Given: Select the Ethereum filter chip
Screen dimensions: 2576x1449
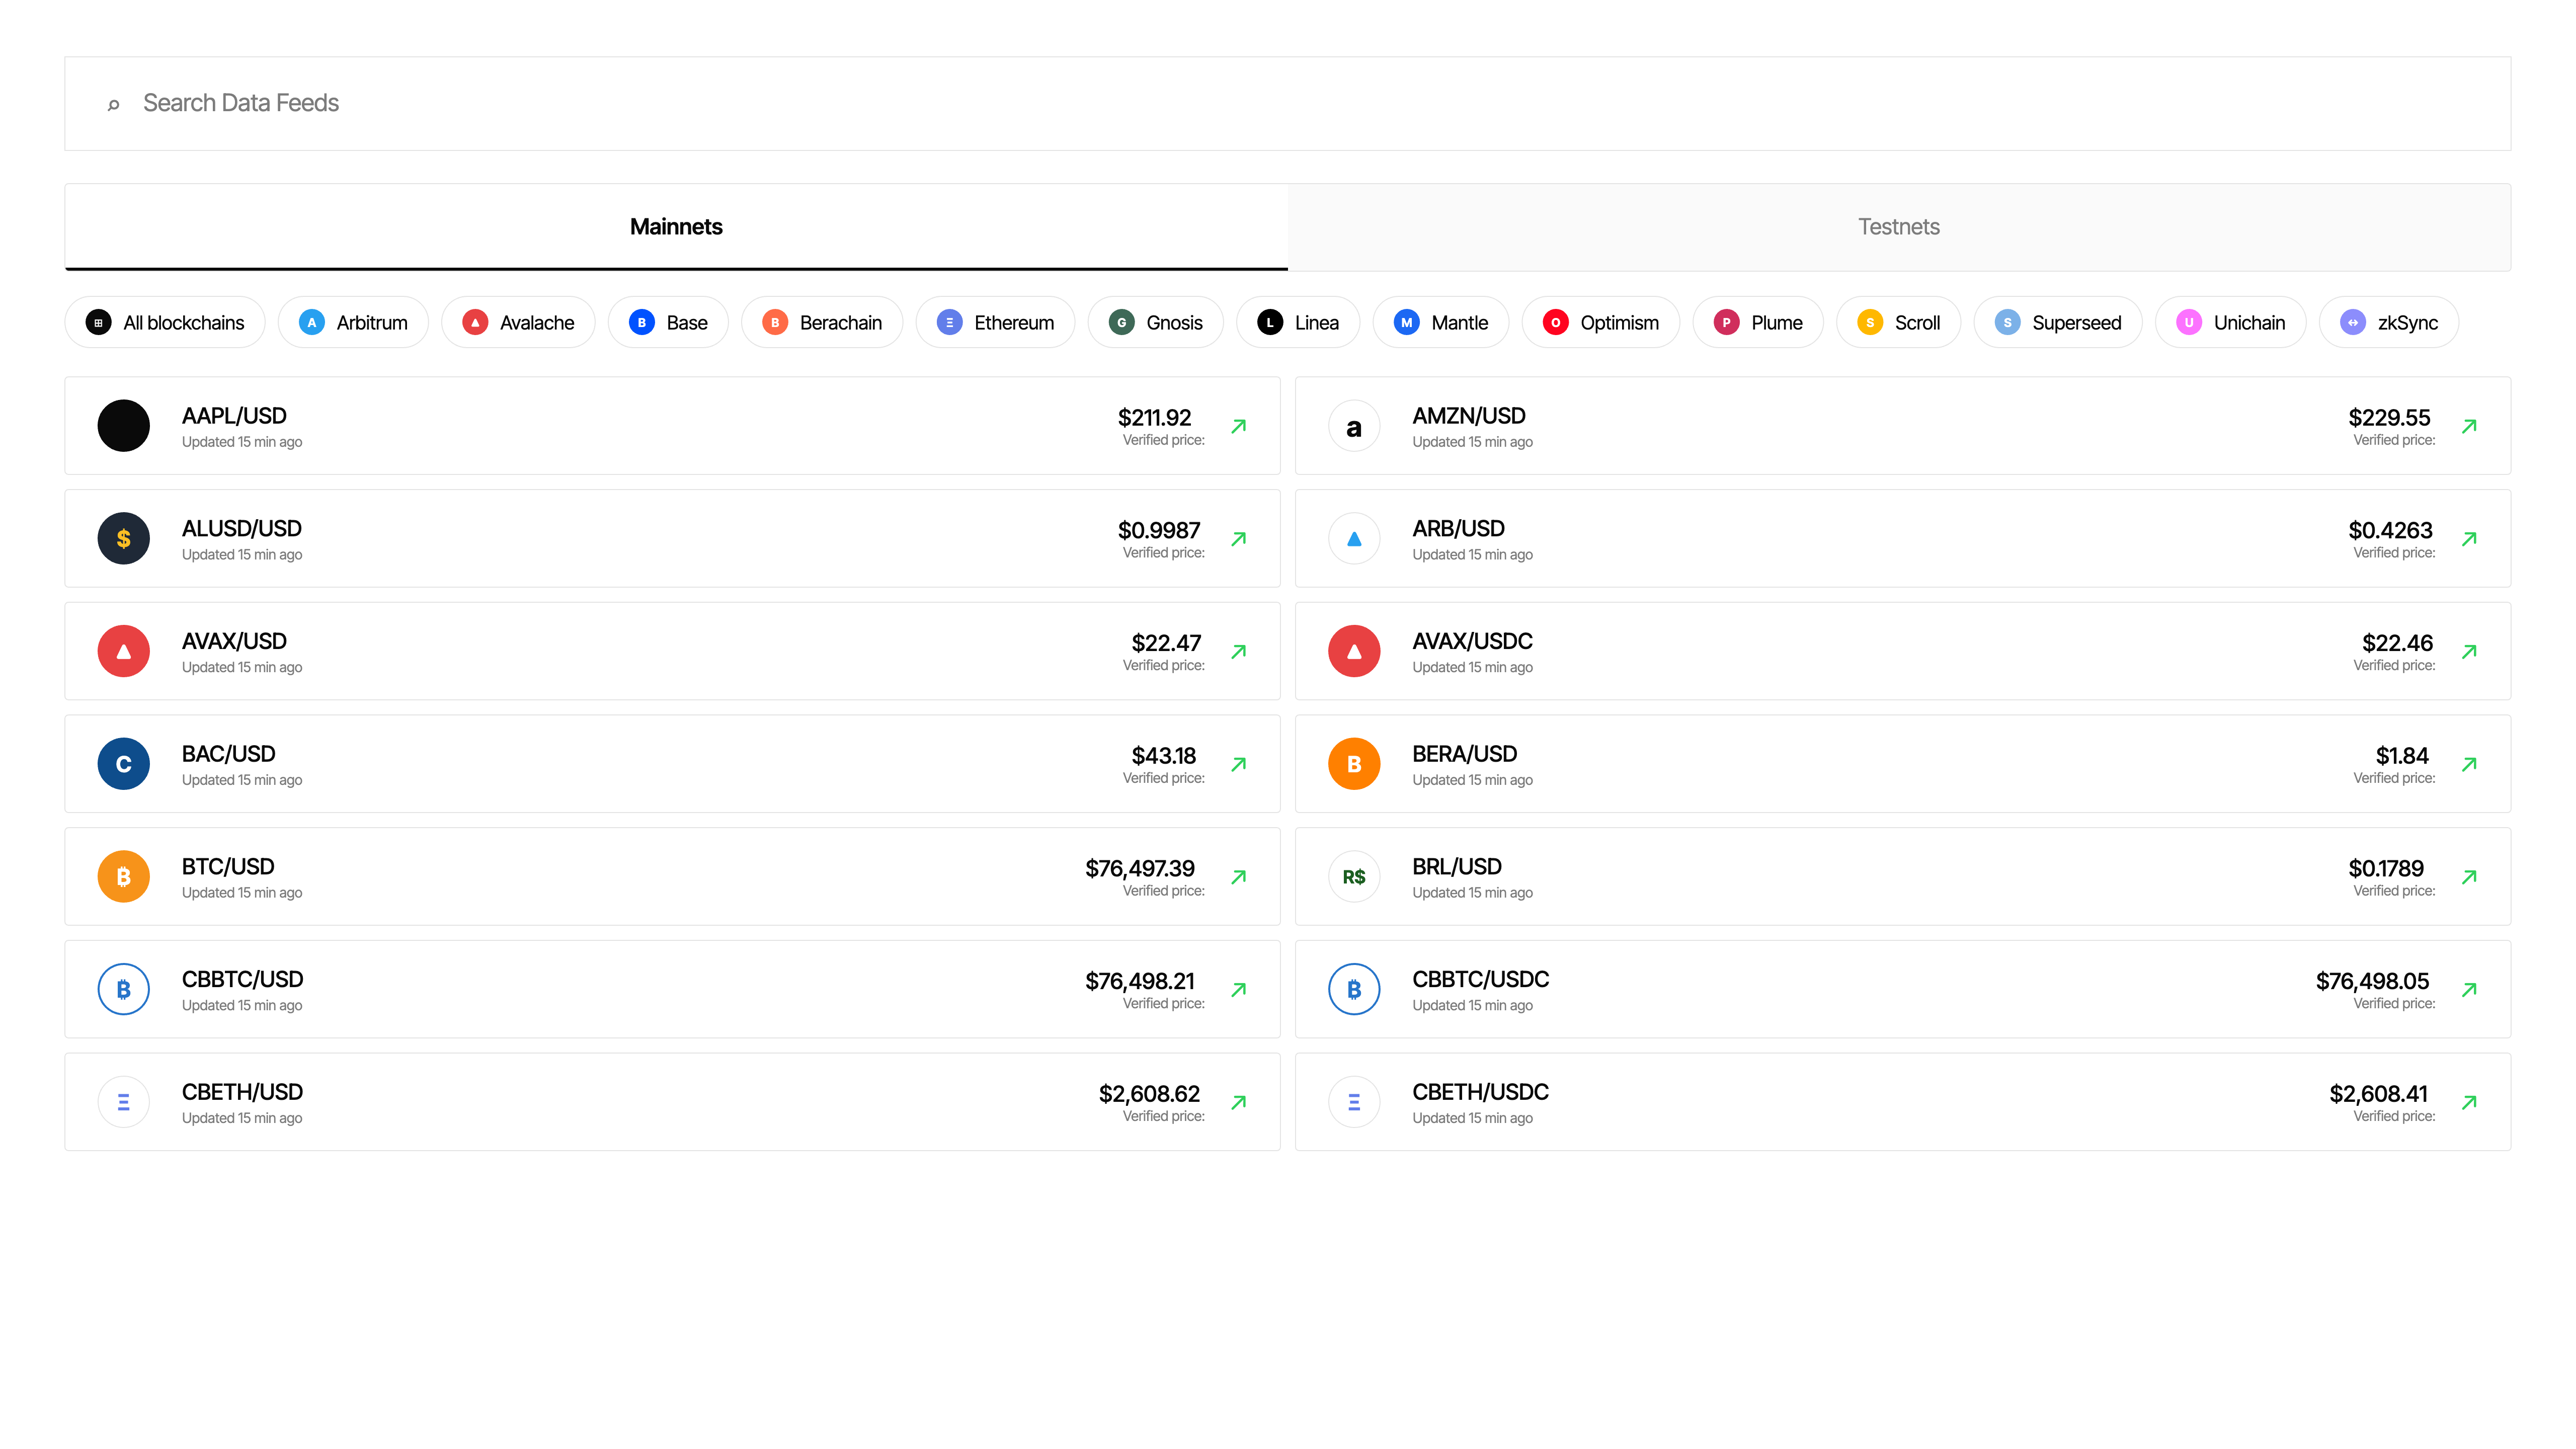Looking at the screenshot, I should tap(995, 322).
